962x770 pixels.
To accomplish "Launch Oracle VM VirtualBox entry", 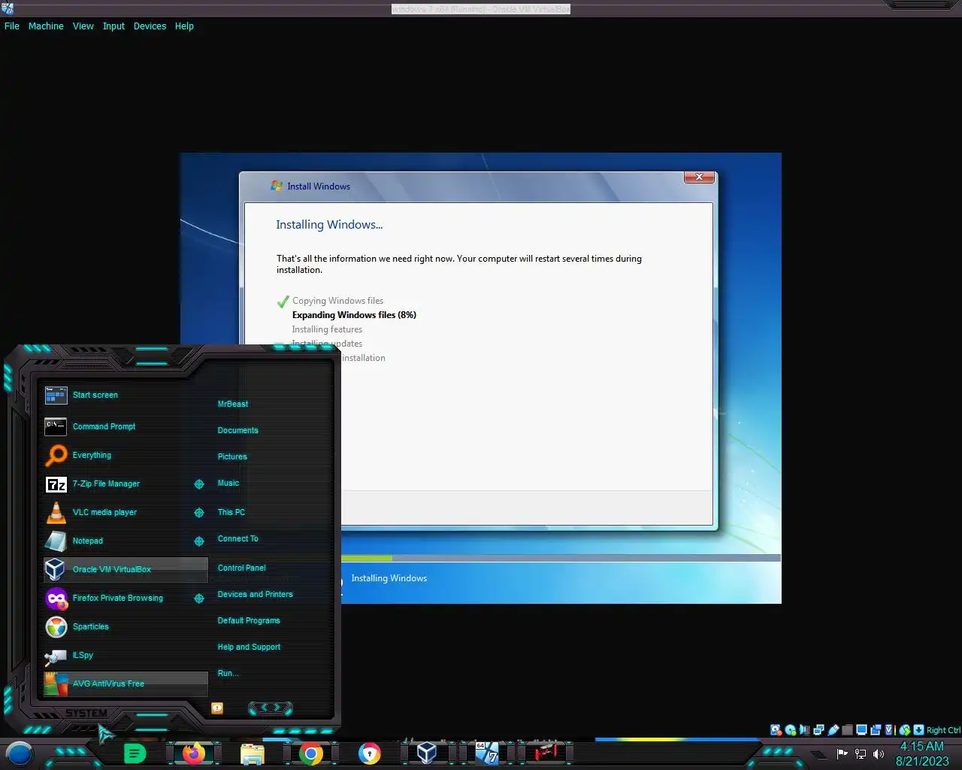I will coord(126,569).
